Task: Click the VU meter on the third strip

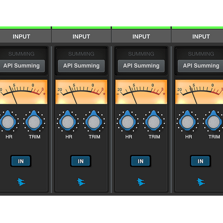Action: (x=141, y=92)
